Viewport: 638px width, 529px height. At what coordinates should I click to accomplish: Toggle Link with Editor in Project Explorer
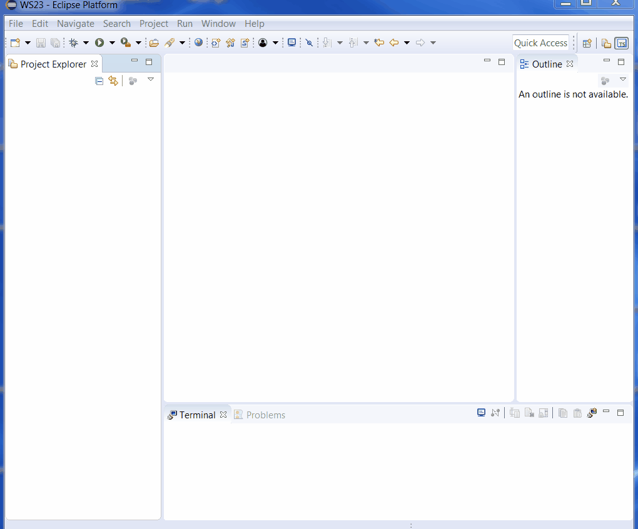coord(113,81)
